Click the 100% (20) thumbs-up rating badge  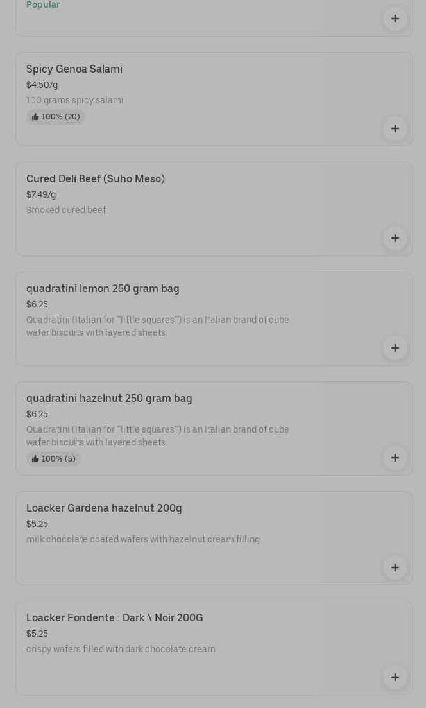[x=56, y=117]
